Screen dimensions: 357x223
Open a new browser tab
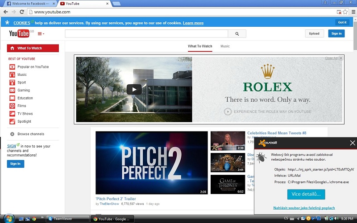pos(116,4)
